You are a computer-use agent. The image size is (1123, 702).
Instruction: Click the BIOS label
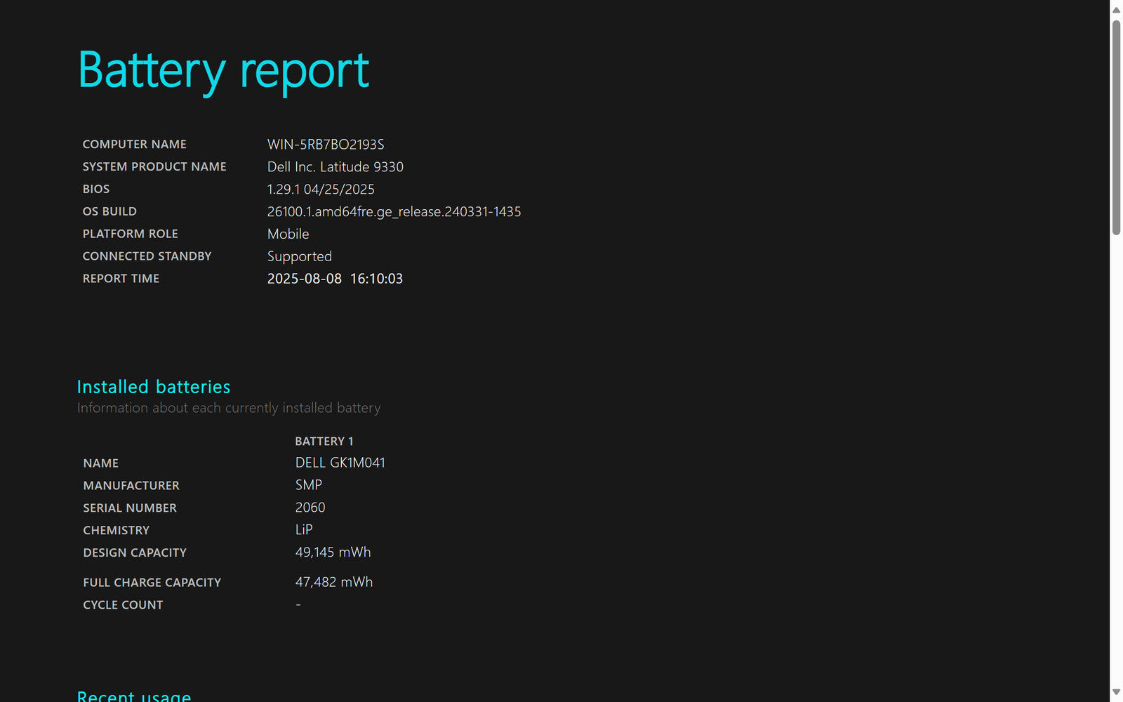click(x=96, y=190)
